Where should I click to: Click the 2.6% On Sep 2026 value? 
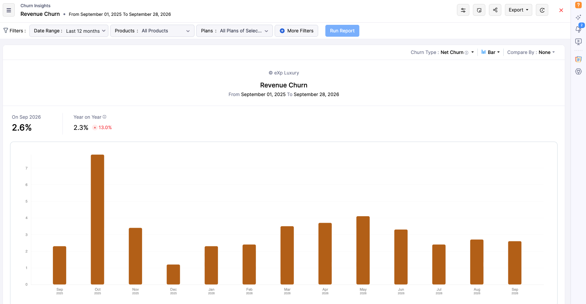pos(22,128)
